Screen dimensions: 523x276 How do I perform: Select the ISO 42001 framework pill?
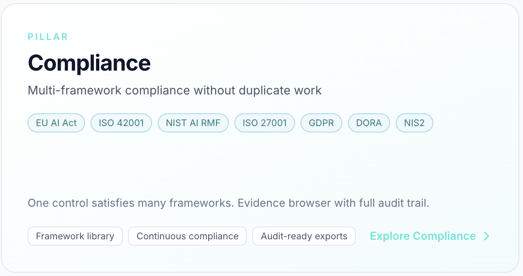coord(121,123)
